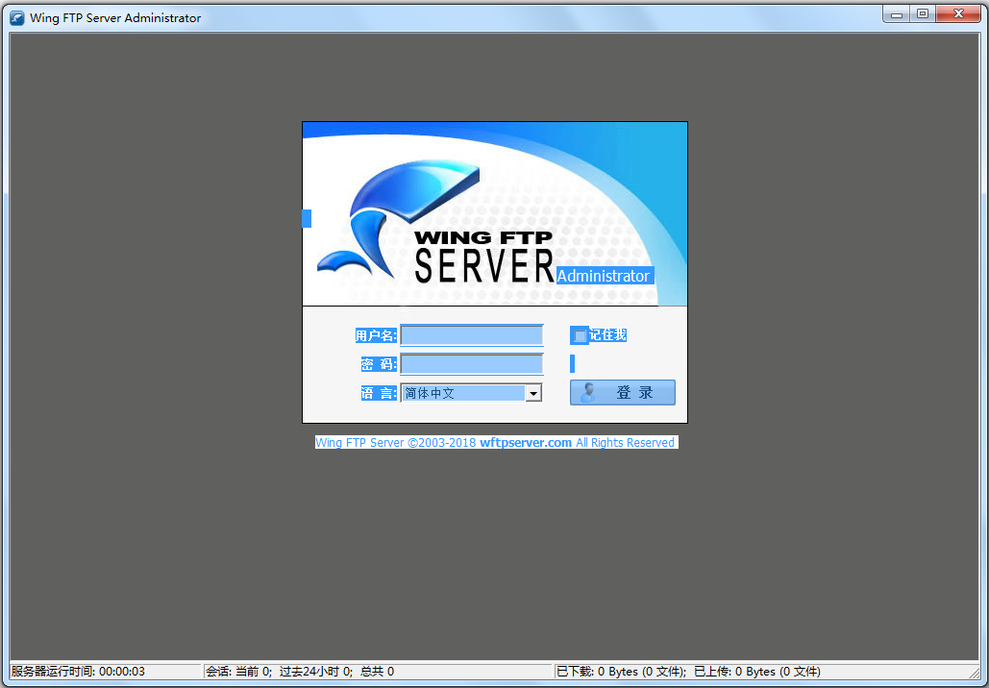
Task: Close the Wing FTP Administrator window
Action: [958, 14]
